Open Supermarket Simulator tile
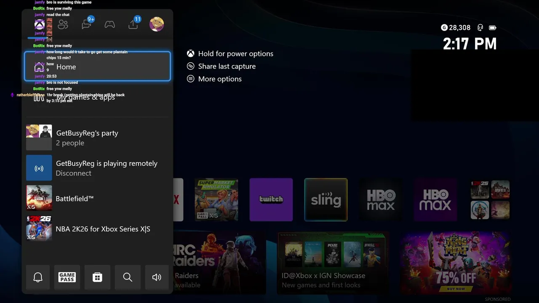Screen dimensions: 539x303 216,199
